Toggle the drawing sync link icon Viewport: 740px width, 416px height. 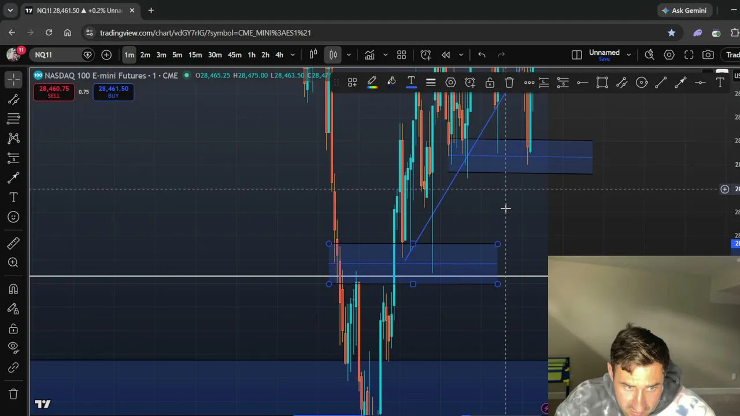point(13,368)
